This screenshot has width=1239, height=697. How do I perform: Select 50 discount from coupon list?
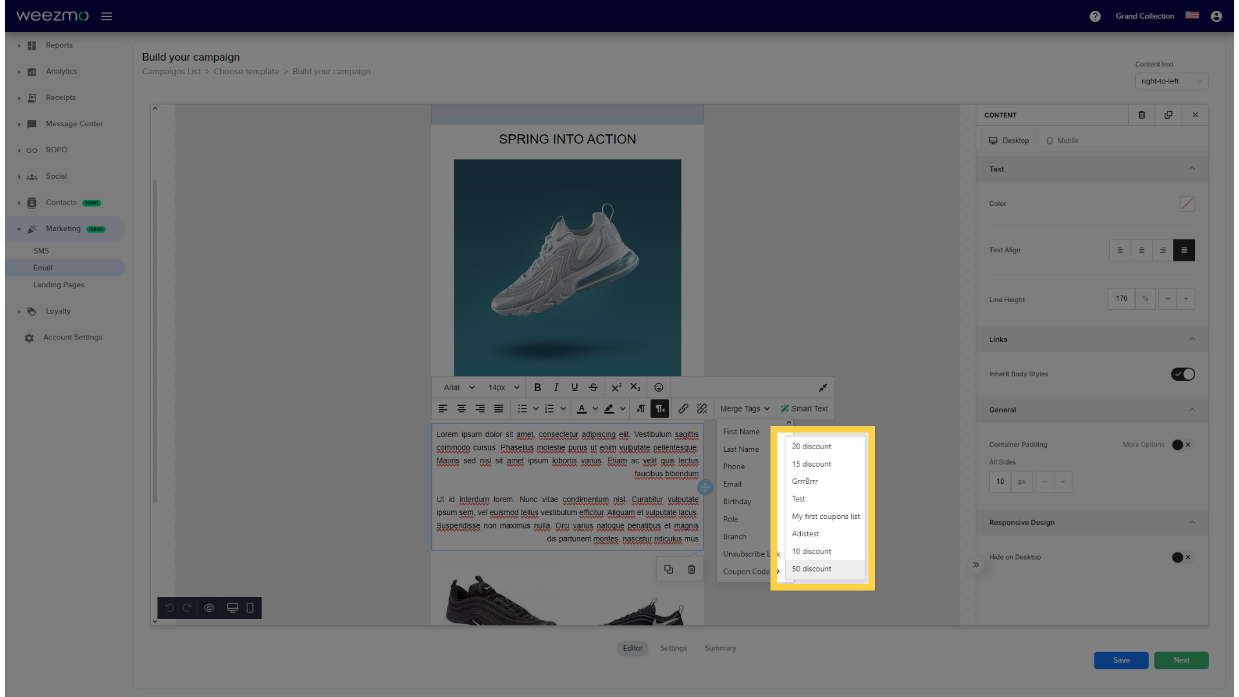[812, 569]
